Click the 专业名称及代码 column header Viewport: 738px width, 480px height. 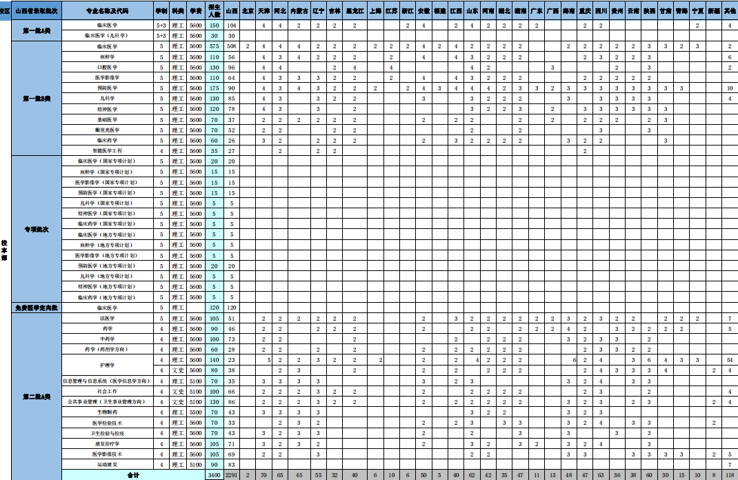[107, 12]
